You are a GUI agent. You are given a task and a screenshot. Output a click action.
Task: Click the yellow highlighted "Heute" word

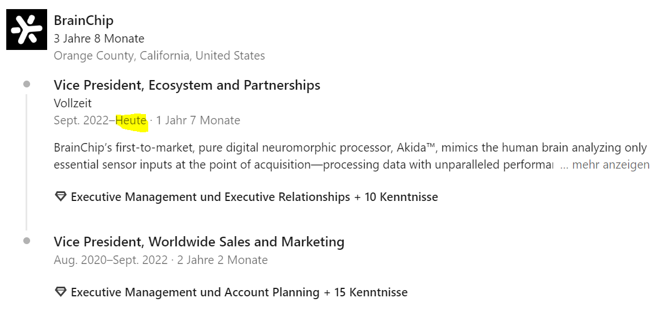click(x=131, y=120)
